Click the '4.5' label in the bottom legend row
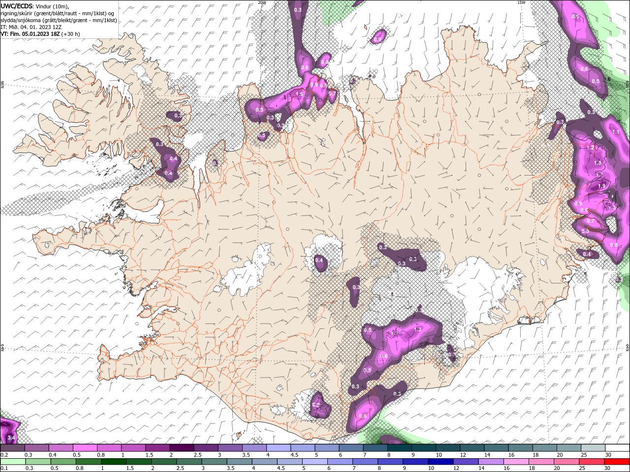Screen dimensions: 630x472 (x=281, y=469)
